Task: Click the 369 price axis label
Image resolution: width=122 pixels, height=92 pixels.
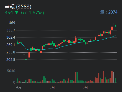Action: coord(12,23)
